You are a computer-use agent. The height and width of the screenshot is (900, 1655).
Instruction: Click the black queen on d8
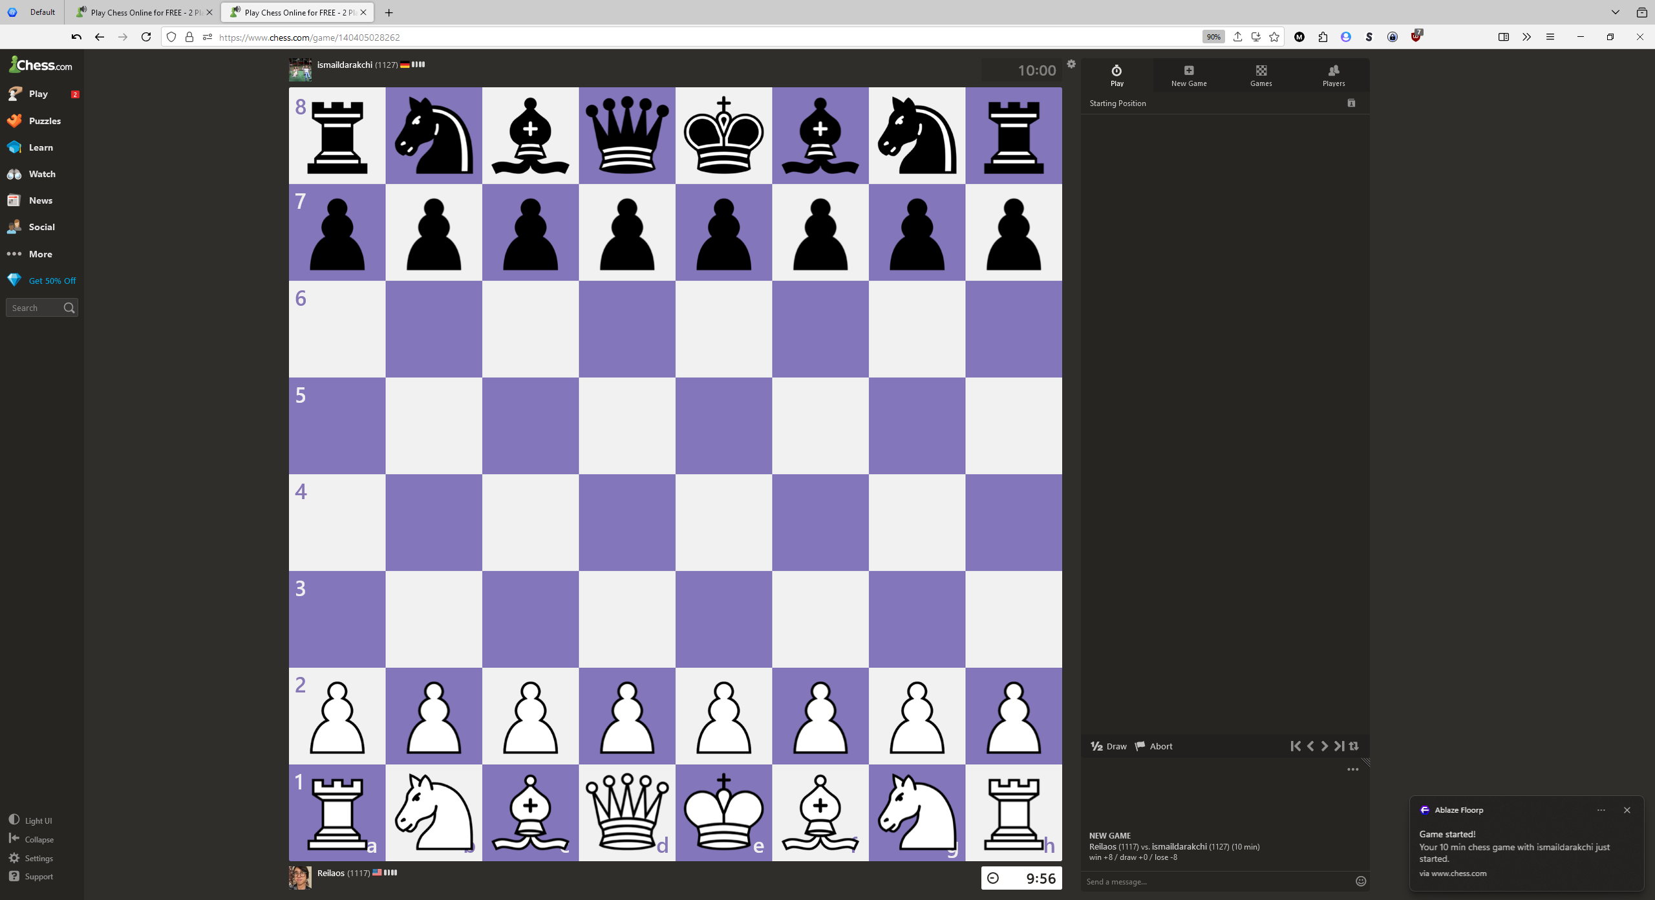[x=627, y=136]
